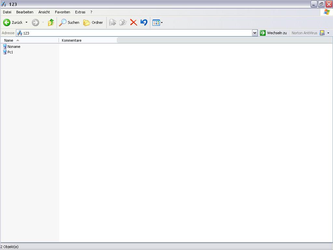
Task: Click the 2 Objekt(e) status bar text
Action: point(9,247)
